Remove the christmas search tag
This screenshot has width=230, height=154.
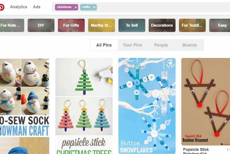pos(76,7)
